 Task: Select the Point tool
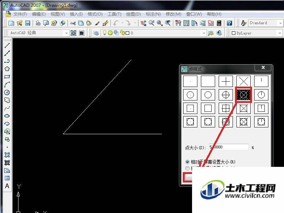7,147
